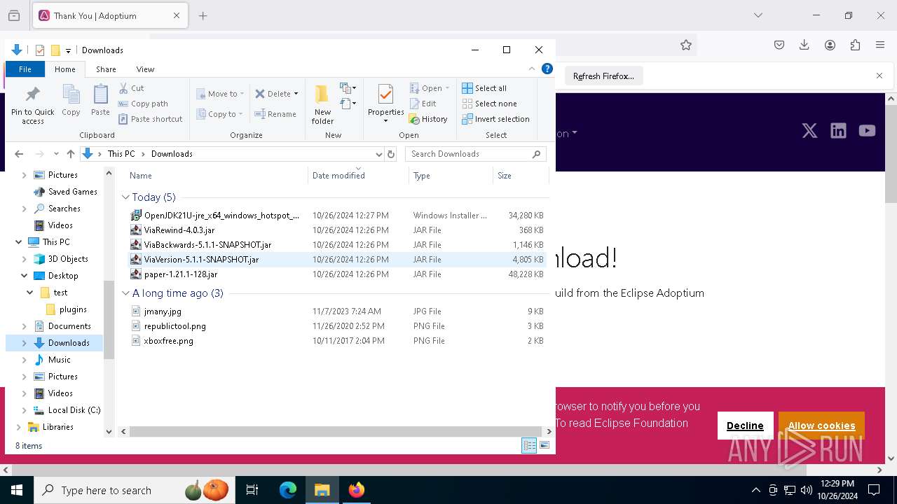Viewport: 897px width, 504px height.
Task: Select Thank You | Adoptium browser tab
Action: (109, 15)
